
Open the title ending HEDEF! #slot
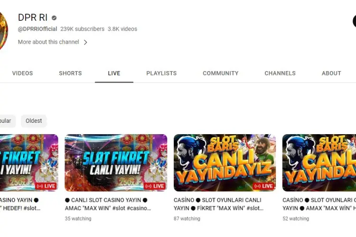pos(20,204)
